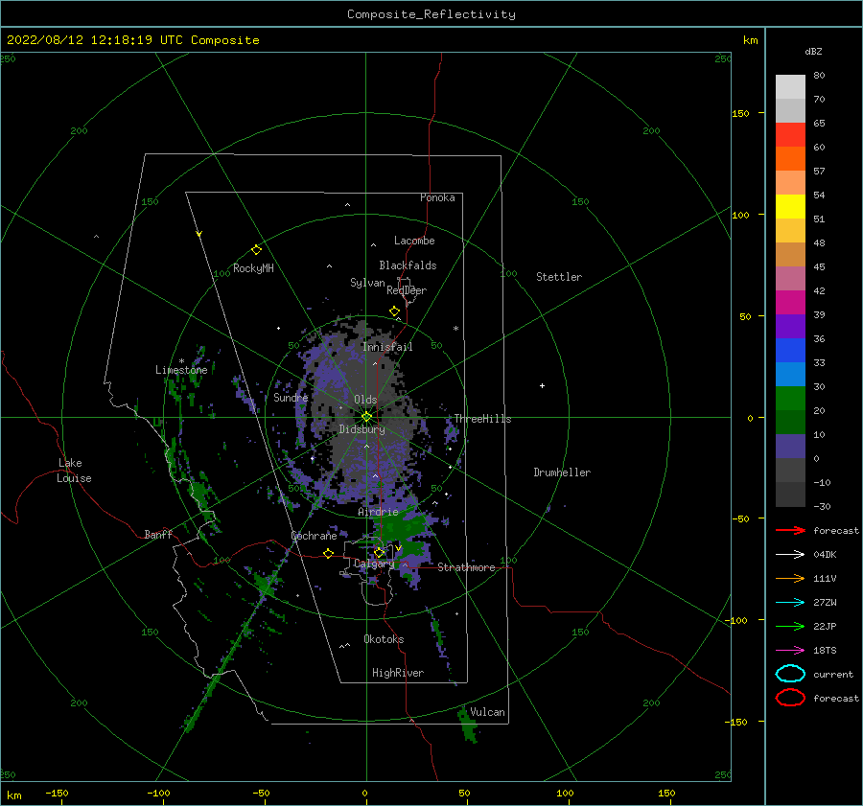Click the green 22JP arrow icon
The width and height of the screenshot is (863, 806).
coord(790,626)
